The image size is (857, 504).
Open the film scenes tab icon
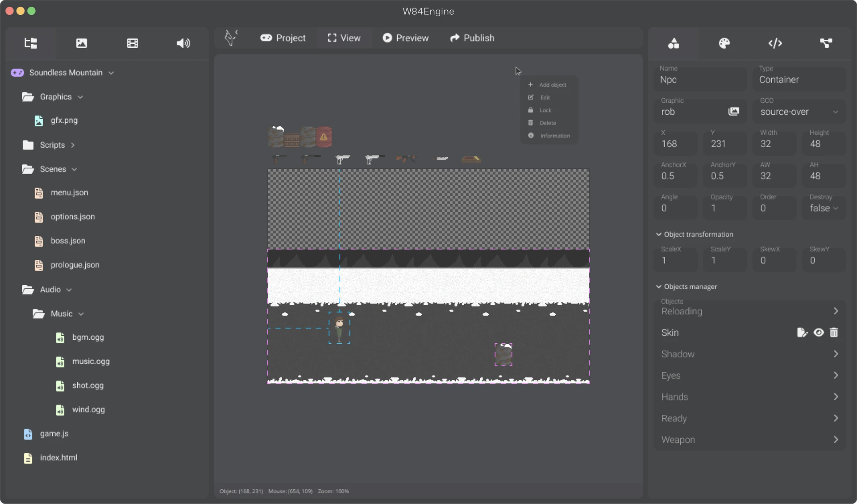click(132, 43)
